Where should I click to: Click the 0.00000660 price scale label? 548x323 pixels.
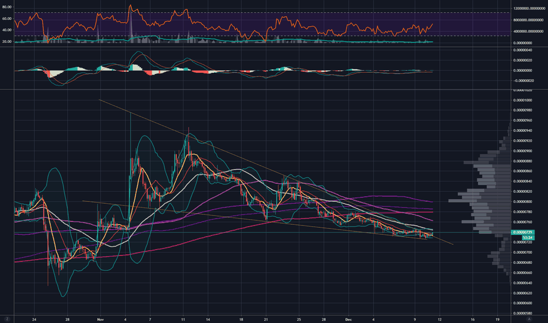point(522,272)
